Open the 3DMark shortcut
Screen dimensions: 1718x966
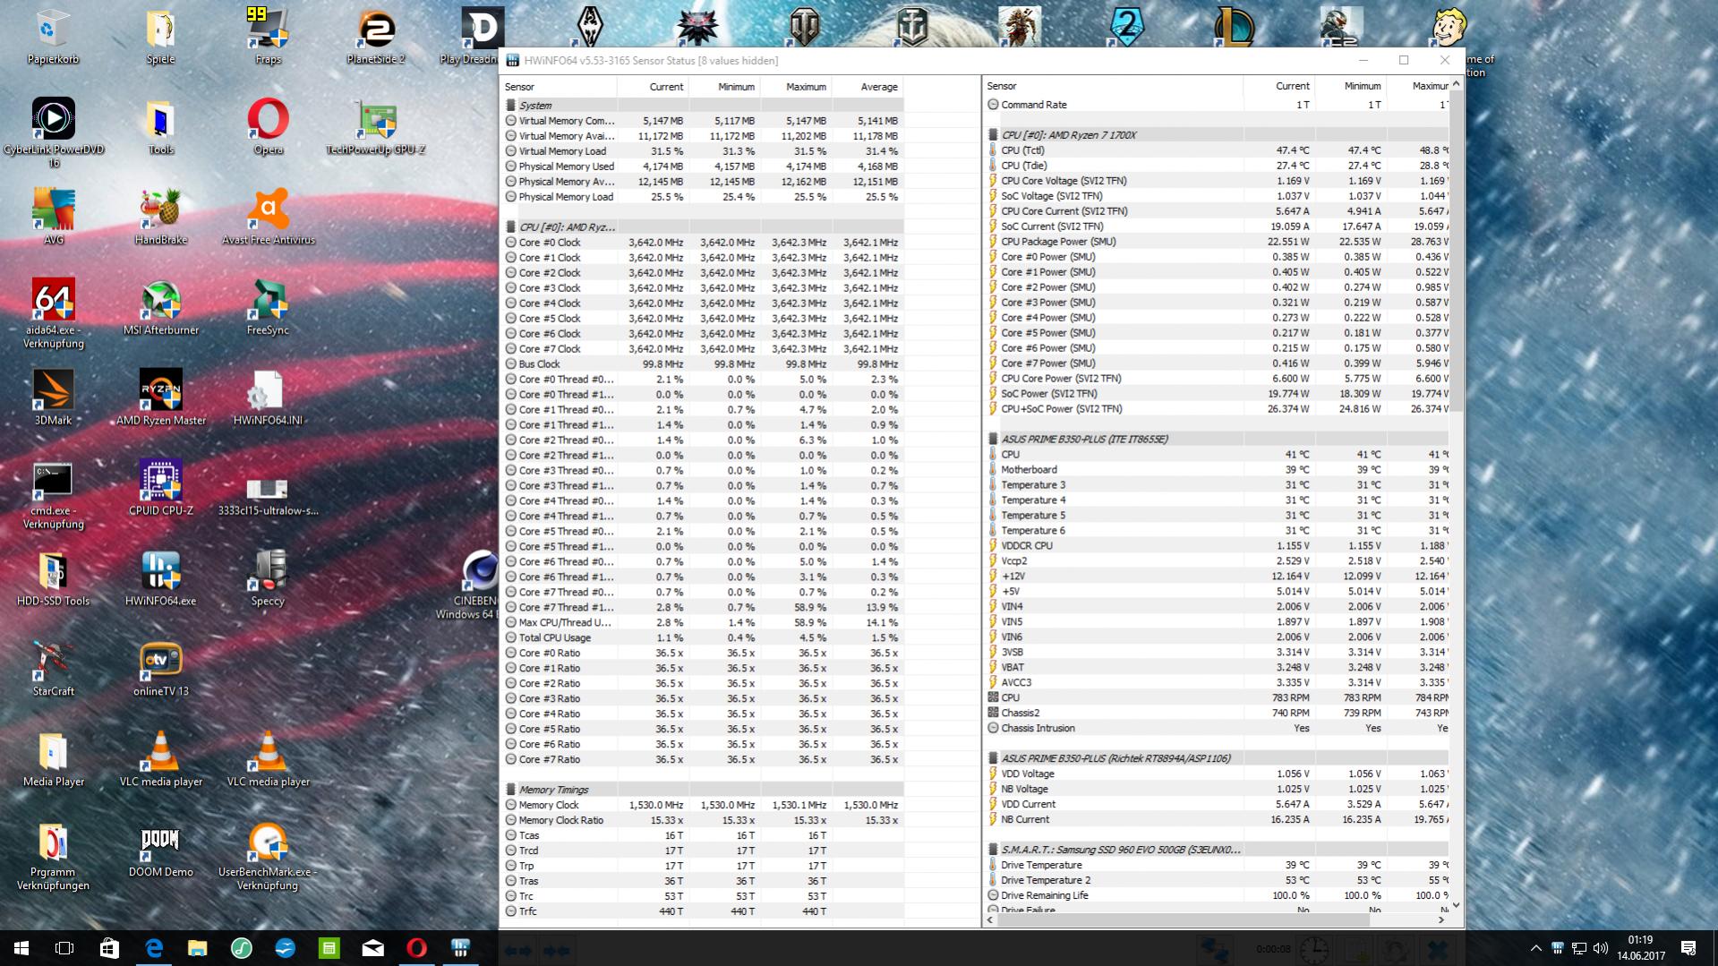(53, 398)
